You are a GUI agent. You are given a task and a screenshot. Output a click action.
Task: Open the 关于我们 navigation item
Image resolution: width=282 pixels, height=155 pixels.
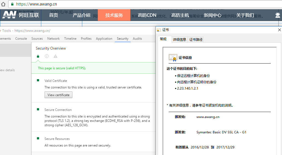[245, 15]
